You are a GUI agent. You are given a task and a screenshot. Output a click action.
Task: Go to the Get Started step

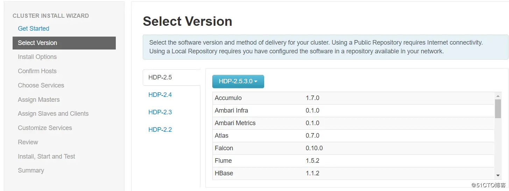click(x=34, y=29)
